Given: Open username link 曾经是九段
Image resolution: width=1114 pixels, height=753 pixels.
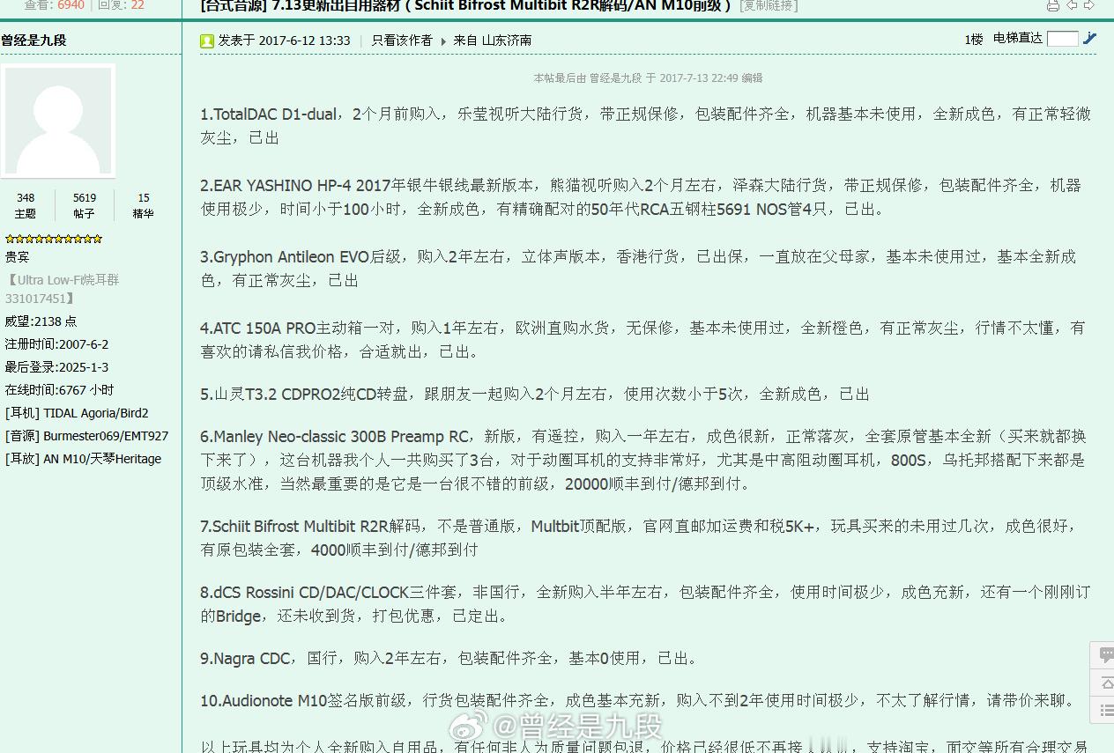Looking at the screenshot, I should click(x=33, y=41).
